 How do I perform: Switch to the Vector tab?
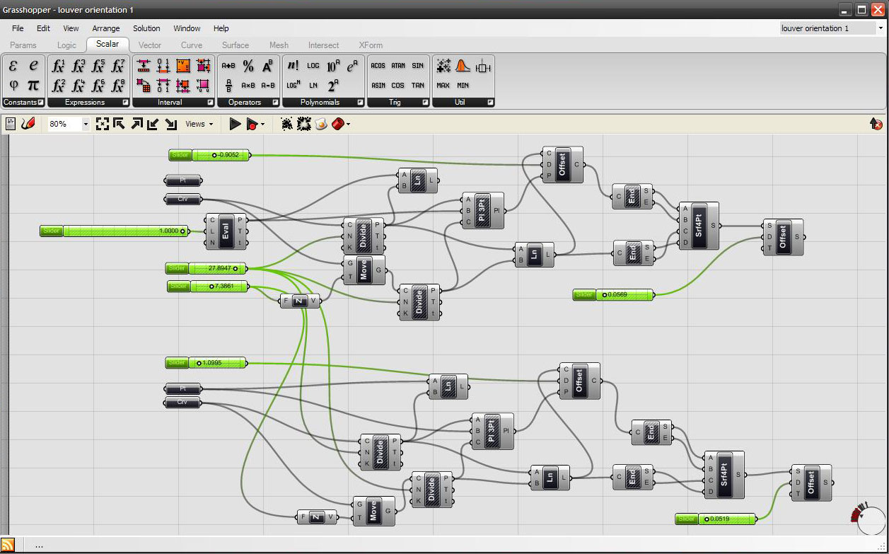click(x=150, y=45)
